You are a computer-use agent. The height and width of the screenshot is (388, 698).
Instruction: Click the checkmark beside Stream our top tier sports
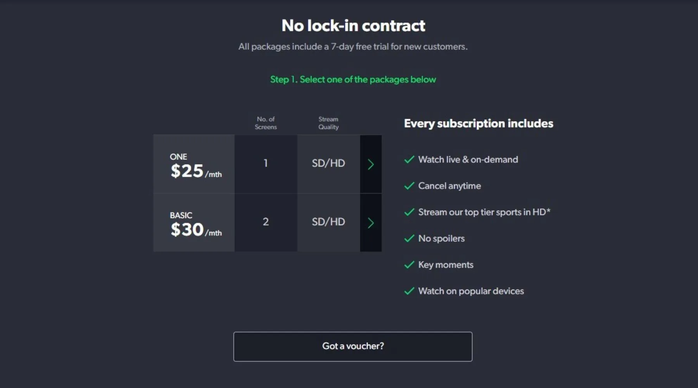coord(409,212)
